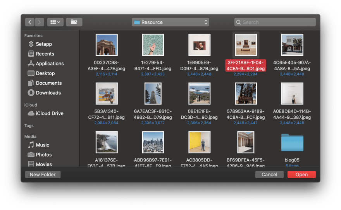Select the ABD96B97 city skyline thumbnail
The height and width of the screenshot is (210, 341).
click(x=153, y=142)
